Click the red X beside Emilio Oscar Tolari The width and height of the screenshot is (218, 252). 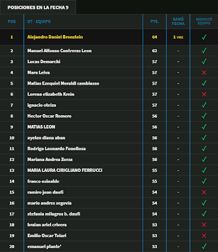(x=204, y=236)
